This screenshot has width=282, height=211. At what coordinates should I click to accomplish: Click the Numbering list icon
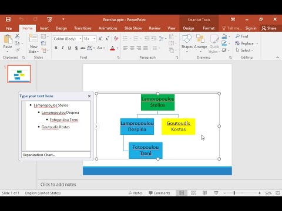[136, 39]
